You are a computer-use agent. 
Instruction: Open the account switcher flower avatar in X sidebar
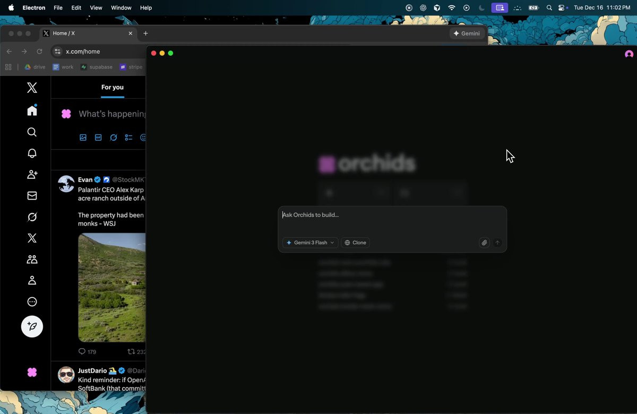(32, 373)
